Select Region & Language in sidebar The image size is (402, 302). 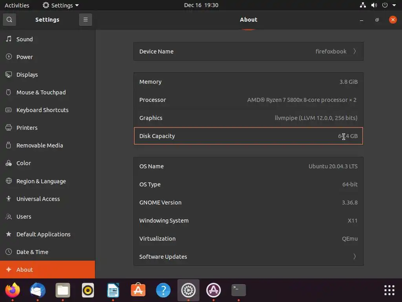[x=48, y=181]
